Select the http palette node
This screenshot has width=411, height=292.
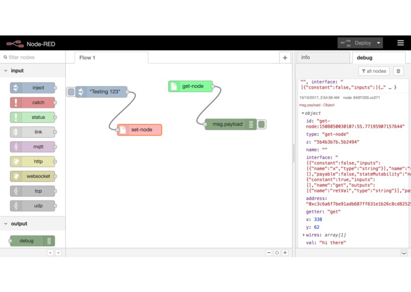pos(33,161)
